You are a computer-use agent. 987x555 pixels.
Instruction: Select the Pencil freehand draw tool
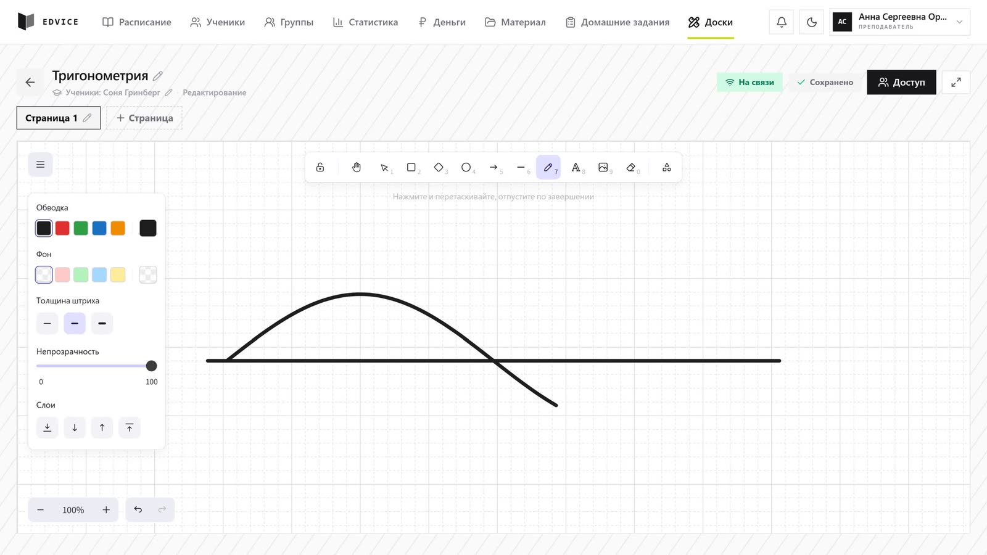coord(548,167)
